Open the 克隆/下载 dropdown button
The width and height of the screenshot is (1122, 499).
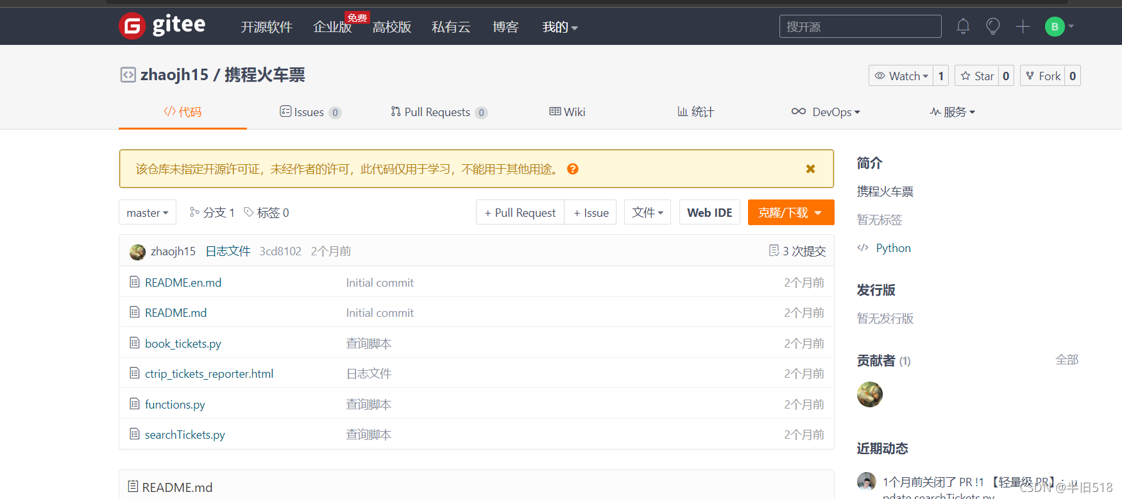point(791,212)
